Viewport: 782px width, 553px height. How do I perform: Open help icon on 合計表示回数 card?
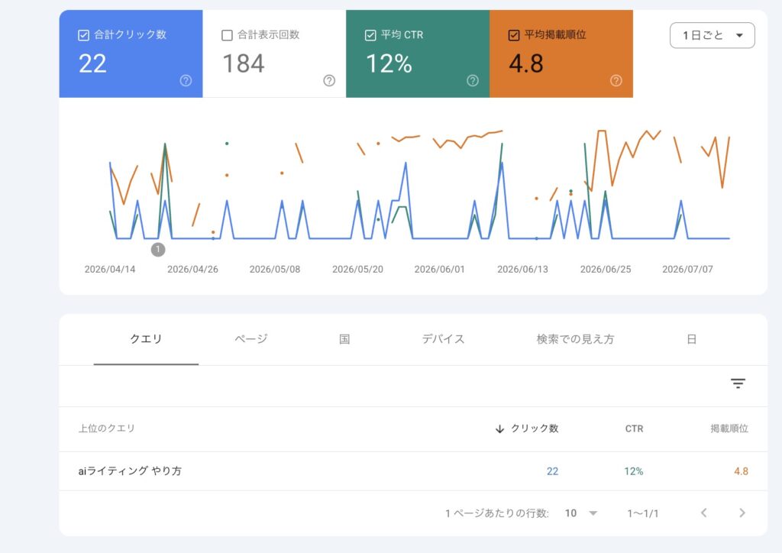tap(329, 81)
